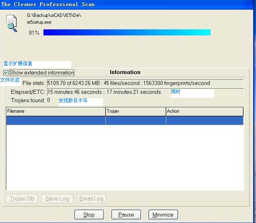Click the Elapsed/ETC time field
Image resolution: width=256 pixels, height=223 pixels.
(145, 92)
